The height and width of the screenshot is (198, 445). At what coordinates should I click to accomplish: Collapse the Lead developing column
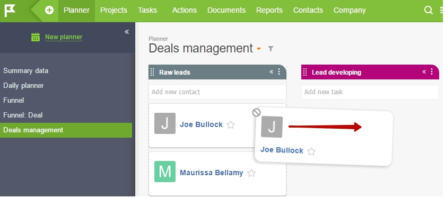424,71
